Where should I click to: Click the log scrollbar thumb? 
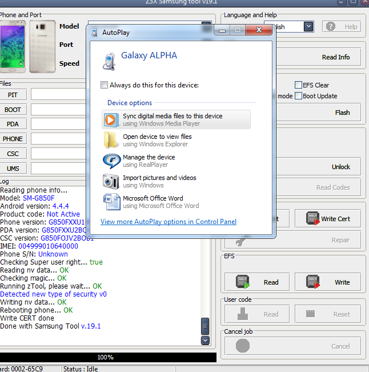205,326
